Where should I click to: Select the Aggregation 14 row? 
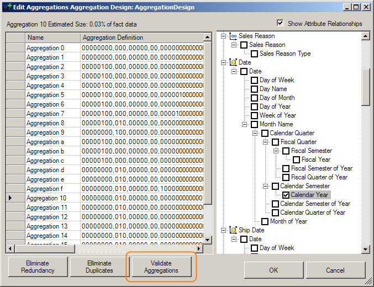105,236
